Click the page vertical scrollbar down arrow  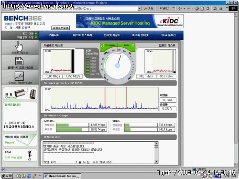coord(236,164)
